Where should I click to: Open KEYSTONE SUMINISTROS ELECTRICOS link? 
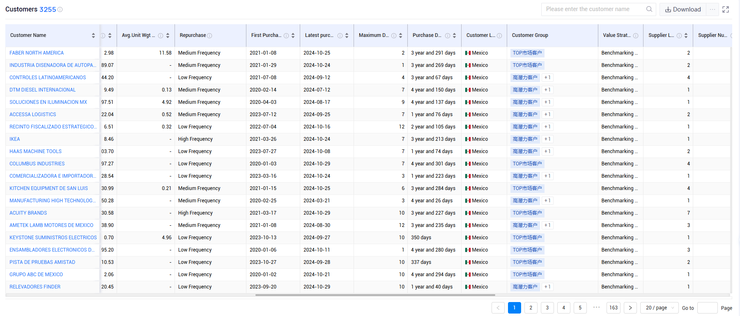[x=53, y=238]
